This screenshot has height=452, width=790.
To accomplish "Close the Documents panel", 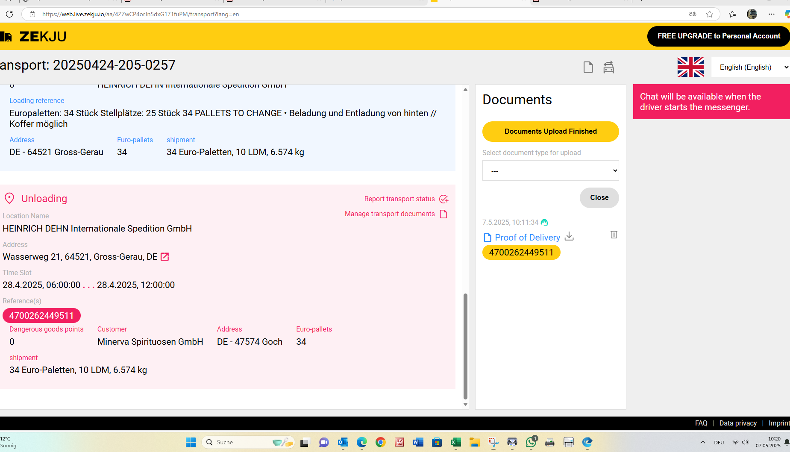I will tap(599, 197).
